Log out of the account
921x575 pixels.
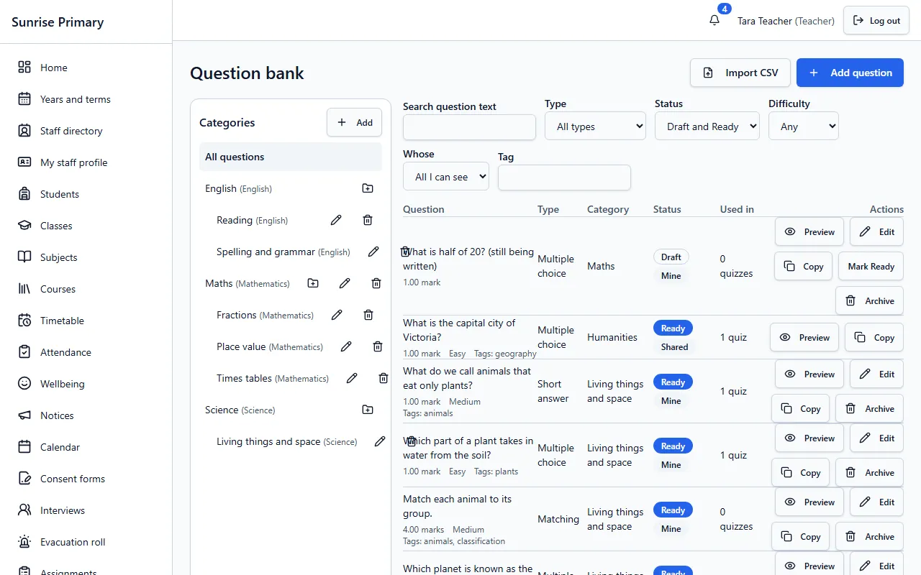pyautogui.click(x=876, y=21)
